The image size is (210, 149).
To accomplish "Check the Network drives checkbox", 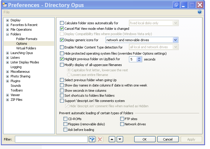I will click(122, 124).
